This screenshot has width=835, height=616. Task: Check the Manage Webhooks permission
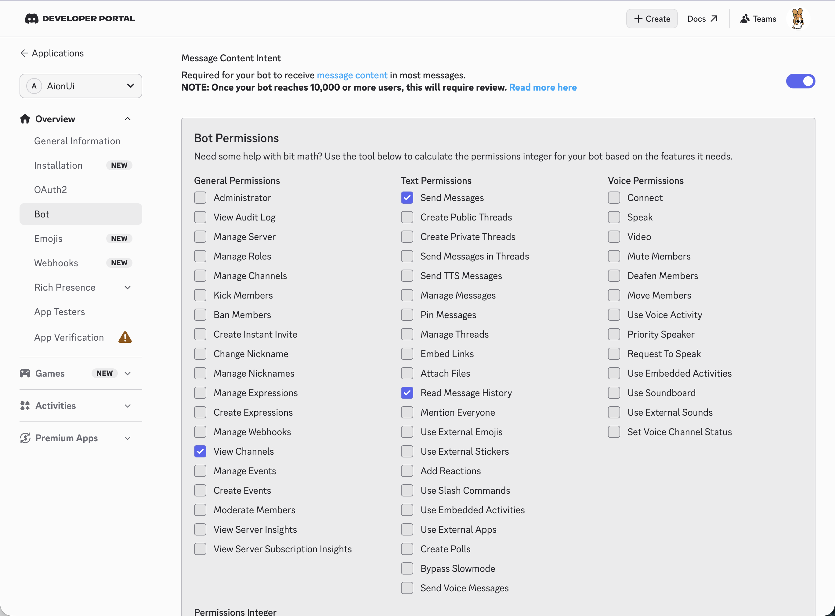click(x=200, y=432)
